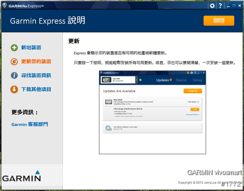The height and width of the screenshot is (191, 244).
Task: Click the sentence starting with 只要按一下按鈕
Action: (155, 63)
